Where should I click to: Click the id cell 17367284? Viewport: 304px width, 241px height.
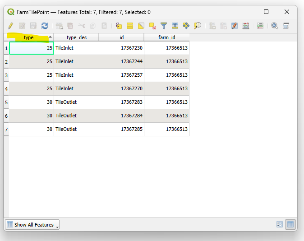122,116
